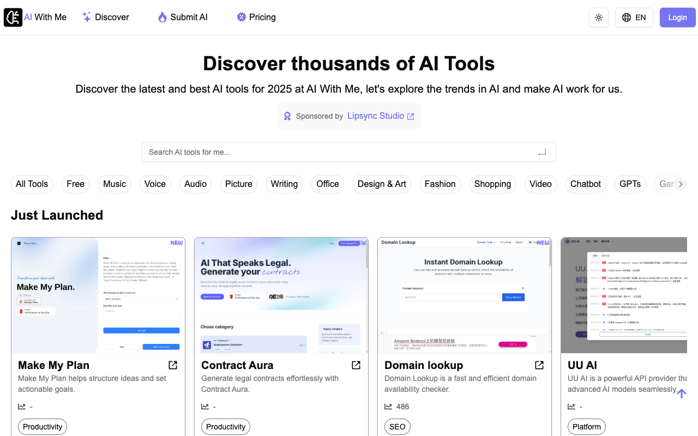Click the AI With Me logo icon
698x436 pixels.
pyautogui.click(x=13, y=17)
